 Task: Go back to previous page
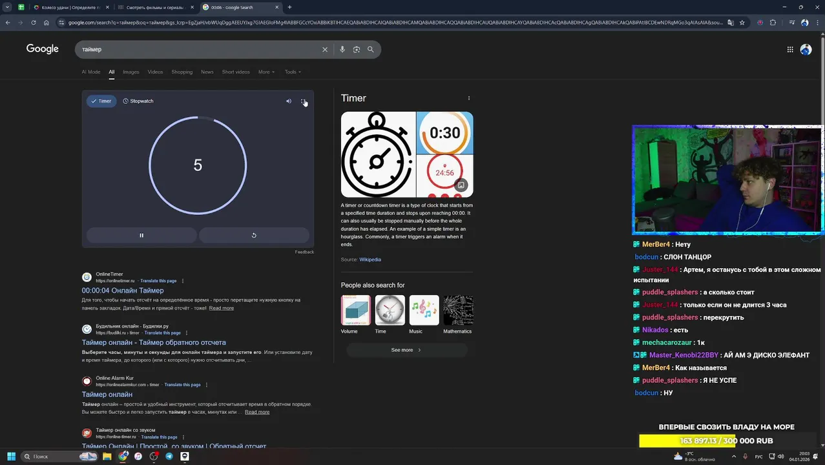tap(8, 23)
